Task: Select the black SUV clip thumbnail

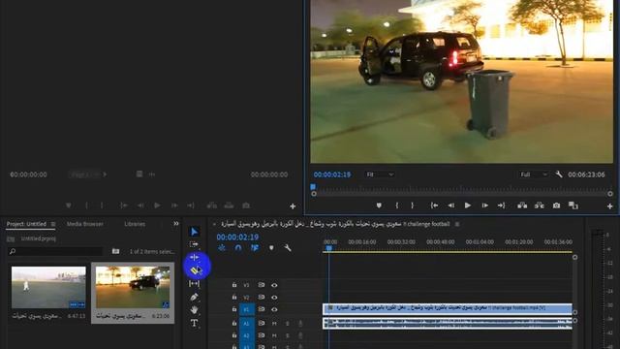Action: pyautogui.click(x=133, y=287)
